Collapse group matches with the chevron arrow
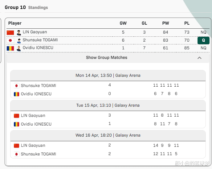This screenshot has width=212, height=169. pos(199,58)
